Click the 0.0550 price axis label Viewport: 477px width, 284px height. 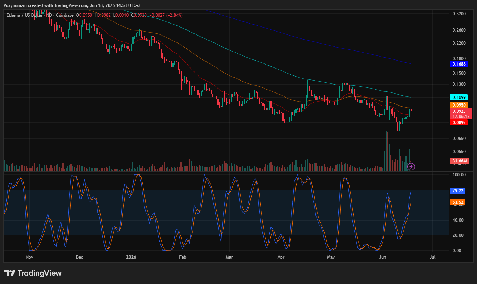click(x=459, y=152)
